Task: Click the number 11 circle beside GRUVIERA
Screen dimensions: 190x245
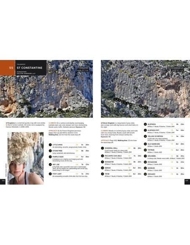Action: tap(145, 156)
